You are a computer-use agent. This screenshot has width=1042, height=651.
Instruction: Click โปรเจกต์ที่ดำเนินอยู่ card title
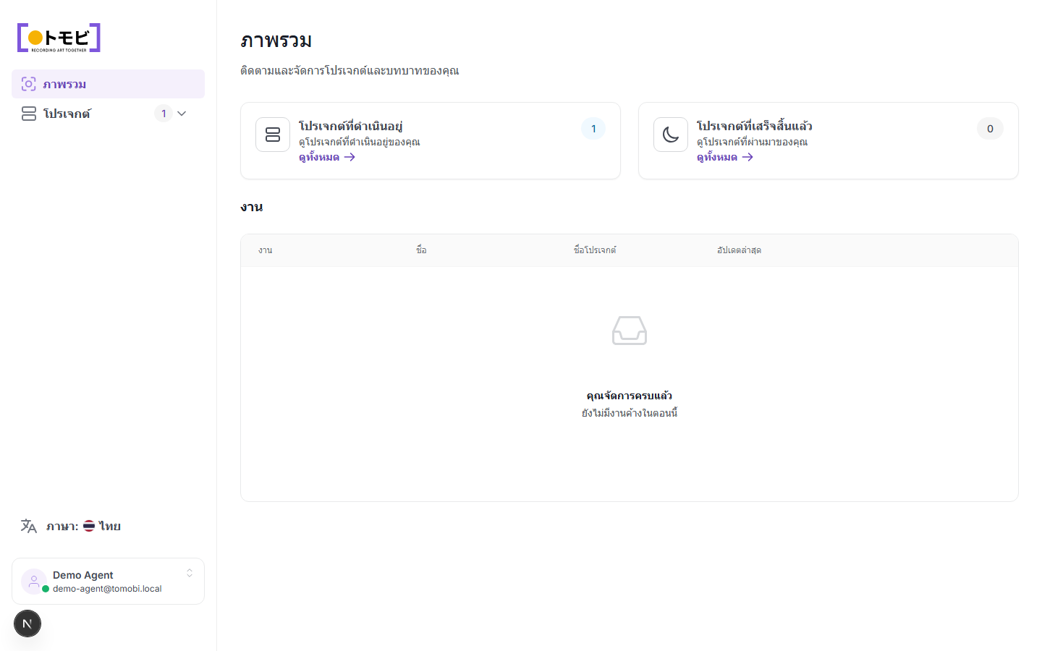click(350, 126)
